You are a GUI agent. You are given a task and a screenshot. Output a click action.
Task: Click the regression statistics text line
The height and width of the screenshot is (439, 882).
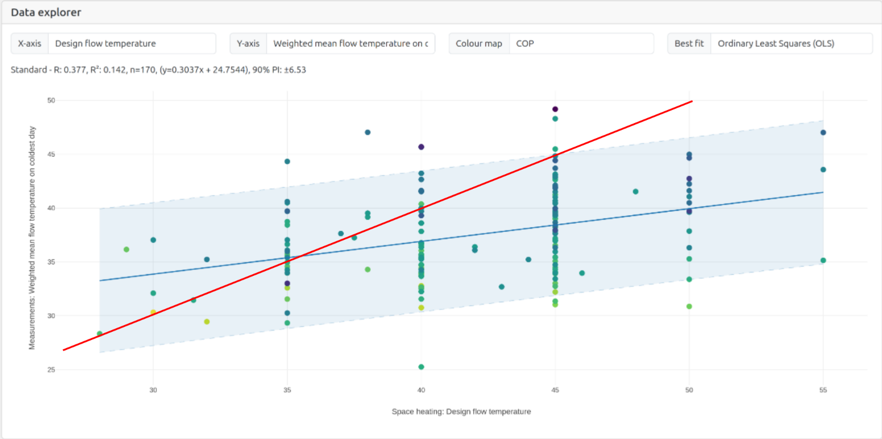(158, 70)
